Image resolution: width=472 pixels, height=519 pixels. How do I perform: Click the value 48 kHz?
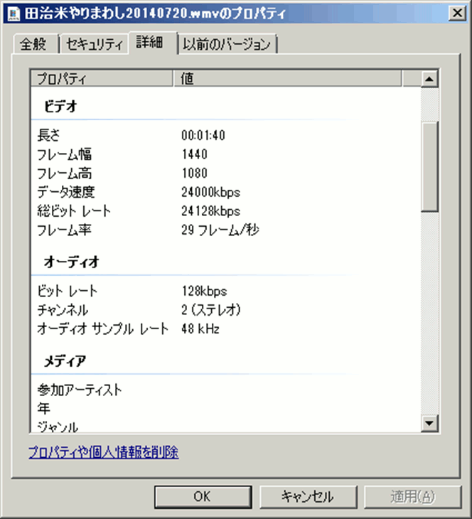200,329
